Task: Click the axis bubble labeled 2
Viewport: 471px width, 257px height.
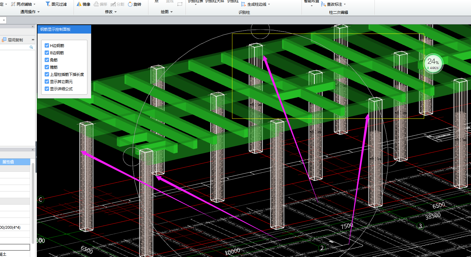Action: [x=322, y=248]
